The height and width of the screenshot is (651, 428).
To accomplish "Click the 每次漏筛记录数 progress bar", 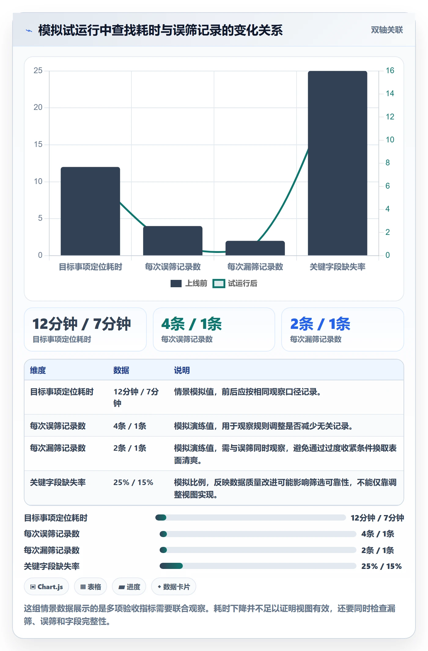I will click(258, 550).
